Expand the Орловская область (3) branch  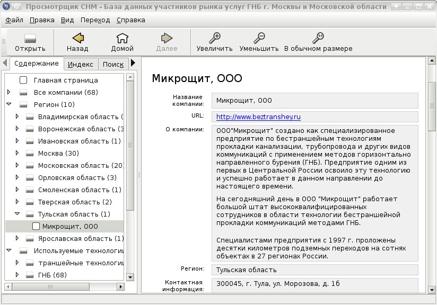tap(17, 177)
